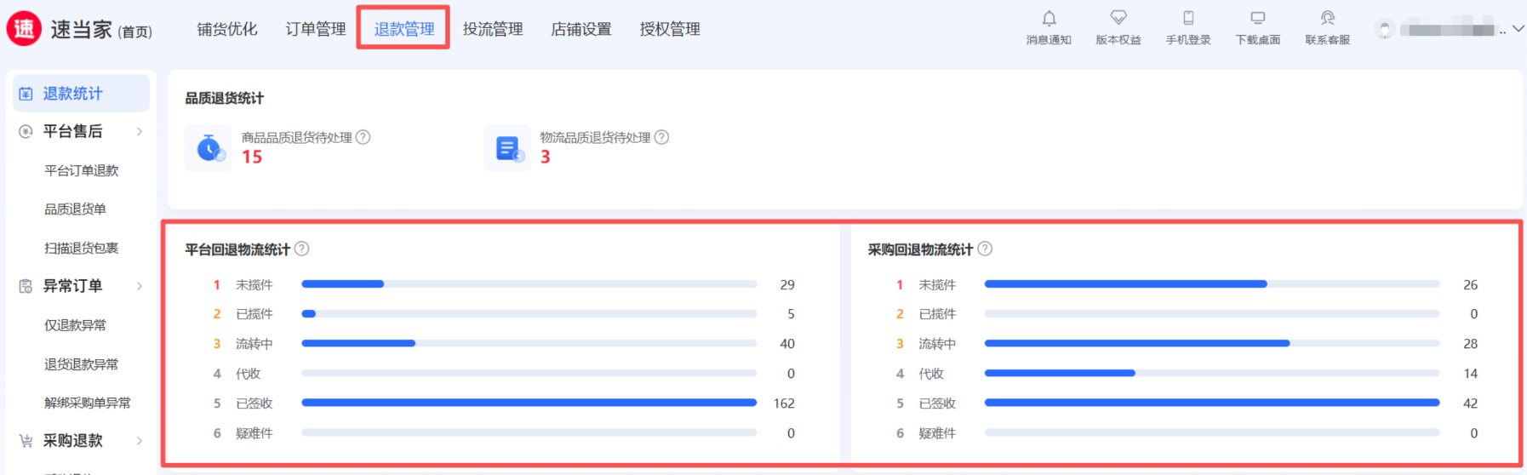Screen dimensions: 1527x475
Task: Click the number 15 pending count
Action: point(252,157)
